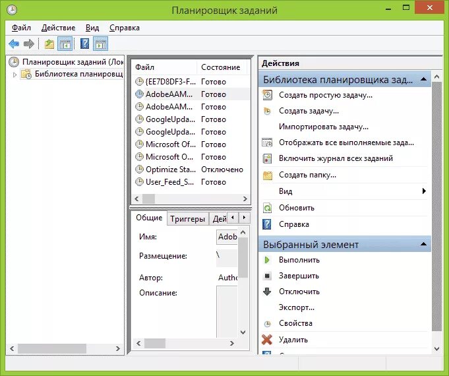Switch to the 'Триггеры' tab
This screenshot has height=376, width=449.
point(187,219)
